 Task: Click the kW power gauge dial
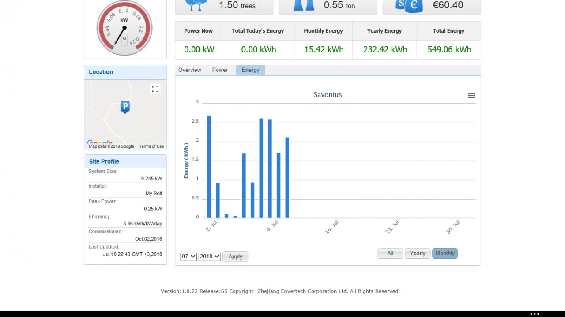(124, 28)
